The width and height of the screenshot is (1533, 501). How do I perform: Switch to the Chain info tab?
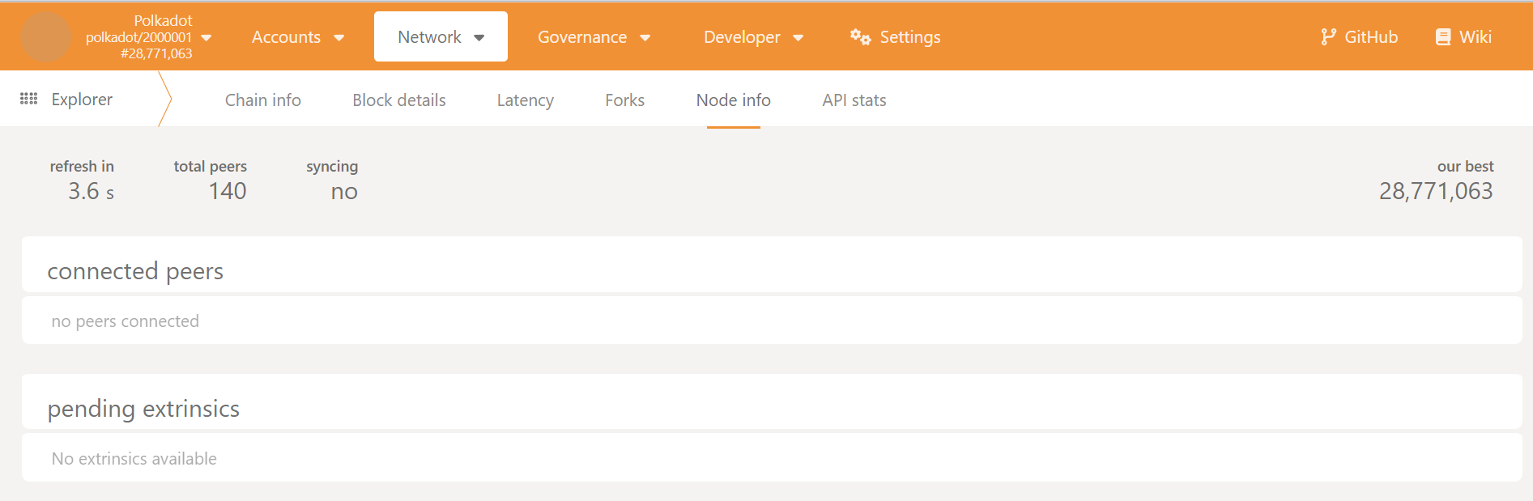click(x=262, y=100)
